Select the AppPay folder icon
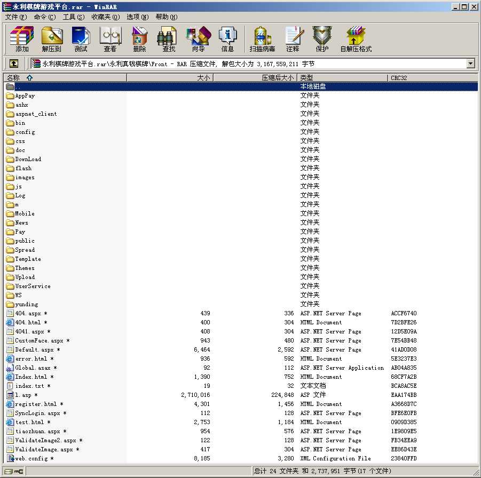481x478 pixels. click(x=10, y=96)
